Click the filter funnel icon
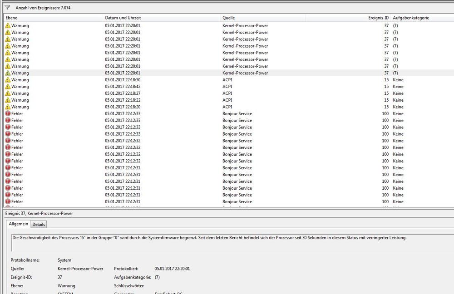Screen dimensions: 454x294 7,8
